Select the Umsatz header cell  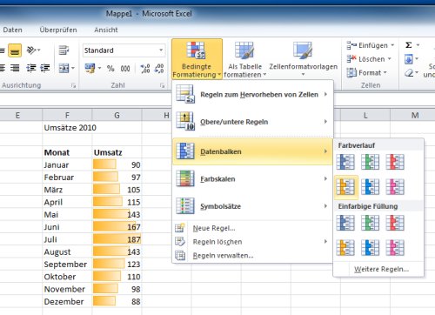pos(117,152)
